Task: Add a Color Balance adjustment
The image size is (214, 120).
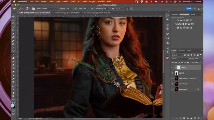Action: [180, 24]
